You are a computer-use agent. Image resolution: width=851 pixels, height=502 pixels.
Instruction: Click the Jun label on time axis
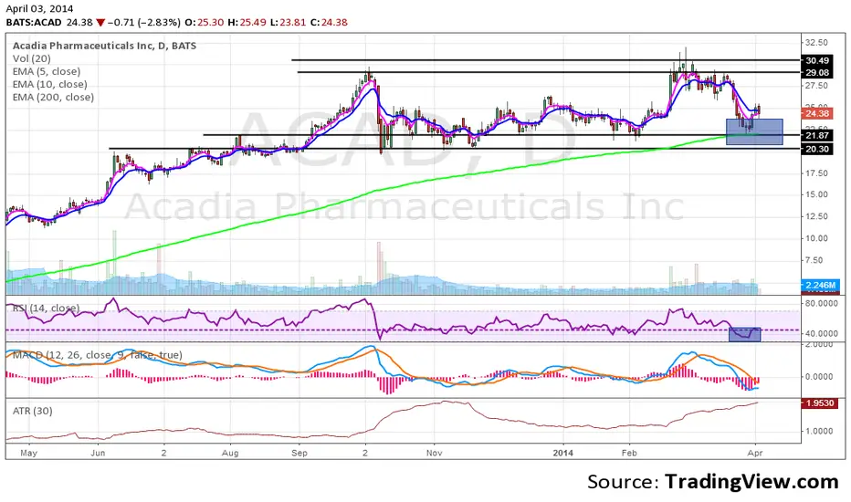pos(98,453)
